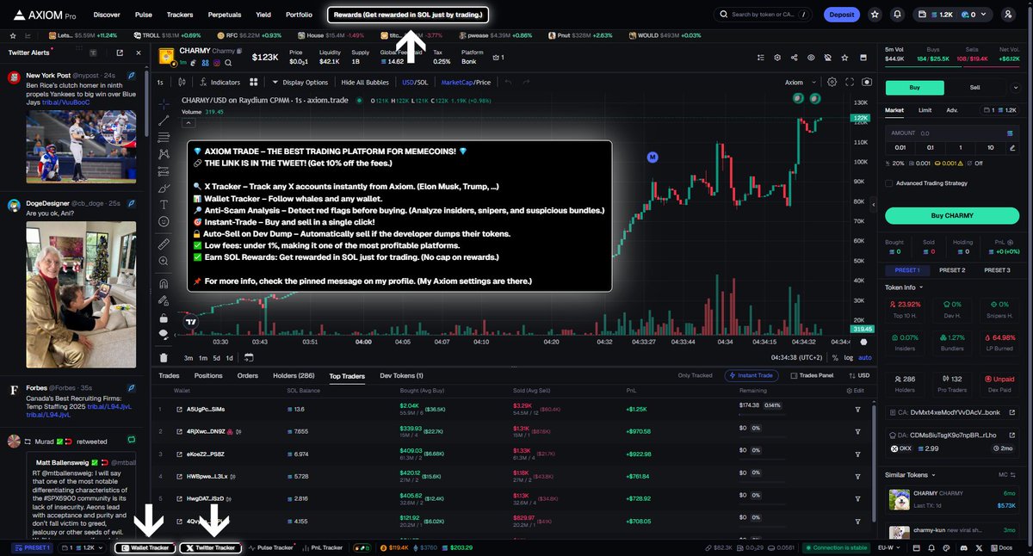Expand Token Info section

[x=905, y=287]
